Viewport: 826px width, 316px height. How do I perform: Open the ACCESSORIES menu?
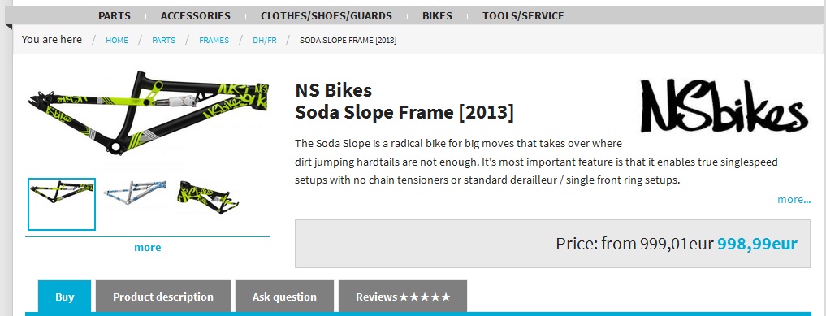196,15
